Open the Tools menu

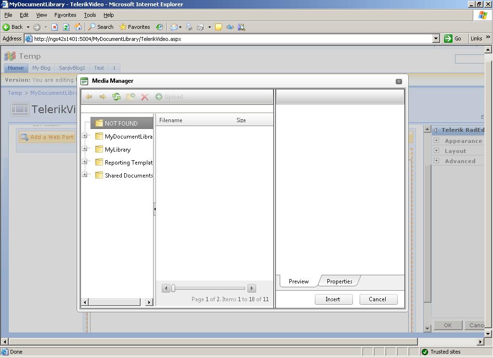[x=90, y=15]
